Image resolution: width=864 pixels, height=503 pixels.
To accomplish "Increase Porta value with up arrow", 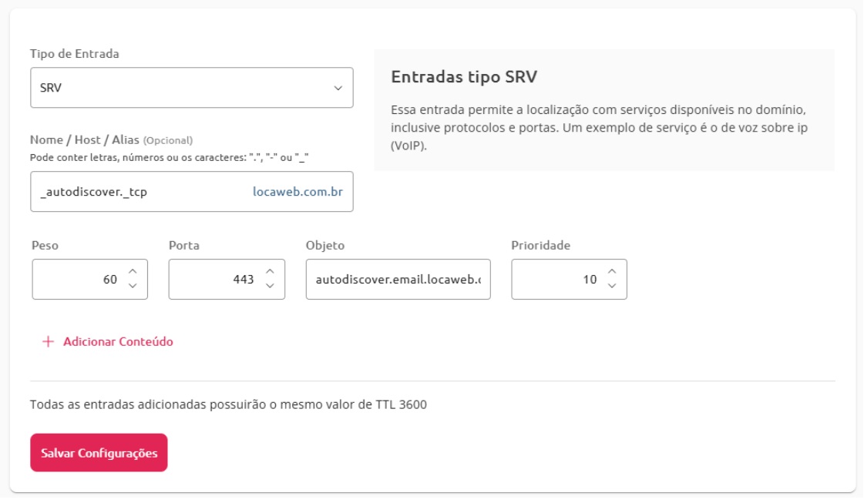I will 270,272.
